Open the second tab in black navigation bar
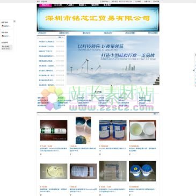The image size is (196, 196). [x=58, y=5]
